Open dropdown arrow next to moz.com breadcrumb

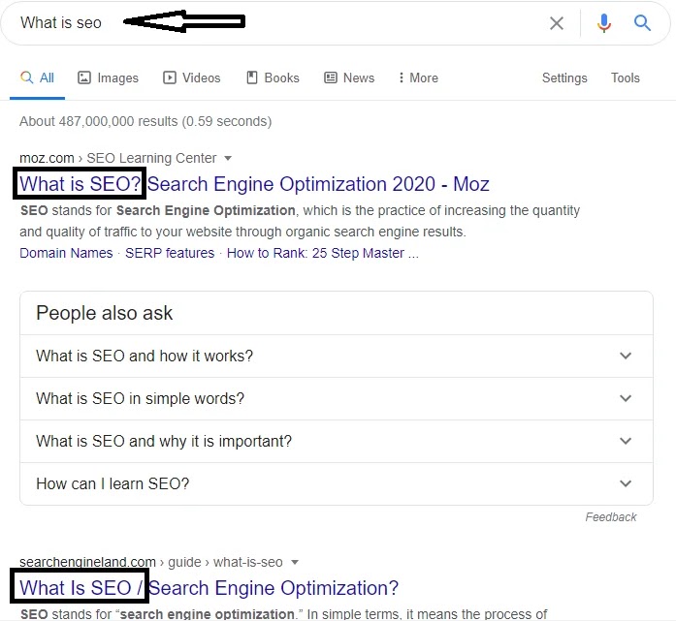228,159
